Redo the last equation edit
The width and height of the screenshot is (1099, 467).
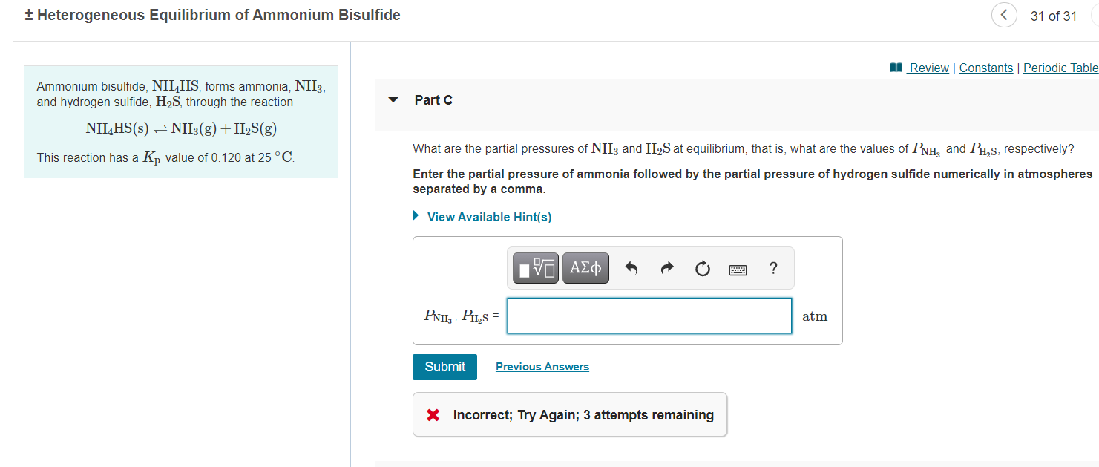pyautogui.click(x=666, y=268)
